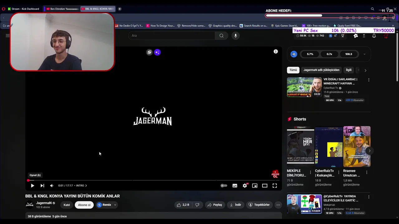Open the YouTube hamburger guide menu
Image resolution: width=399 pixels, height=224 pixels.
(7, 35)
